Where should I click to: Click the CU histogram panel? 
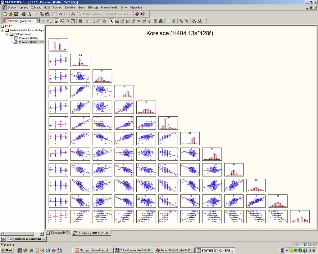[x=168, y=123]
